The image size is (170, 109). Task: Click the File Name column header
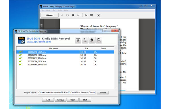[x=54, y=48]
